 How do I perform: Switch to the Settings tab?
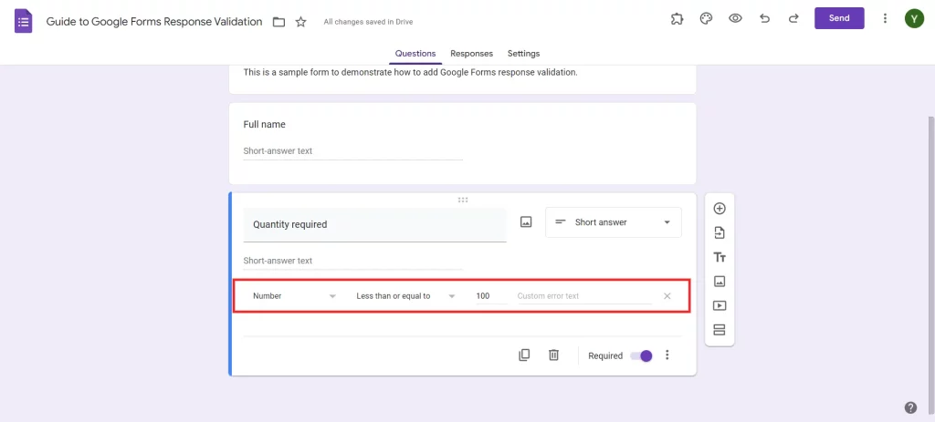coord(523,54)
